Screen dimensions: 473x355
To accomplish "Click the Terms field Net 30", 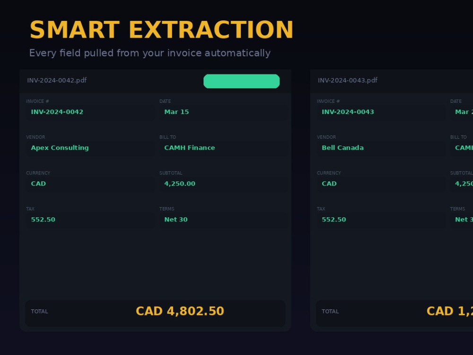I will click(x=224, y=220).
